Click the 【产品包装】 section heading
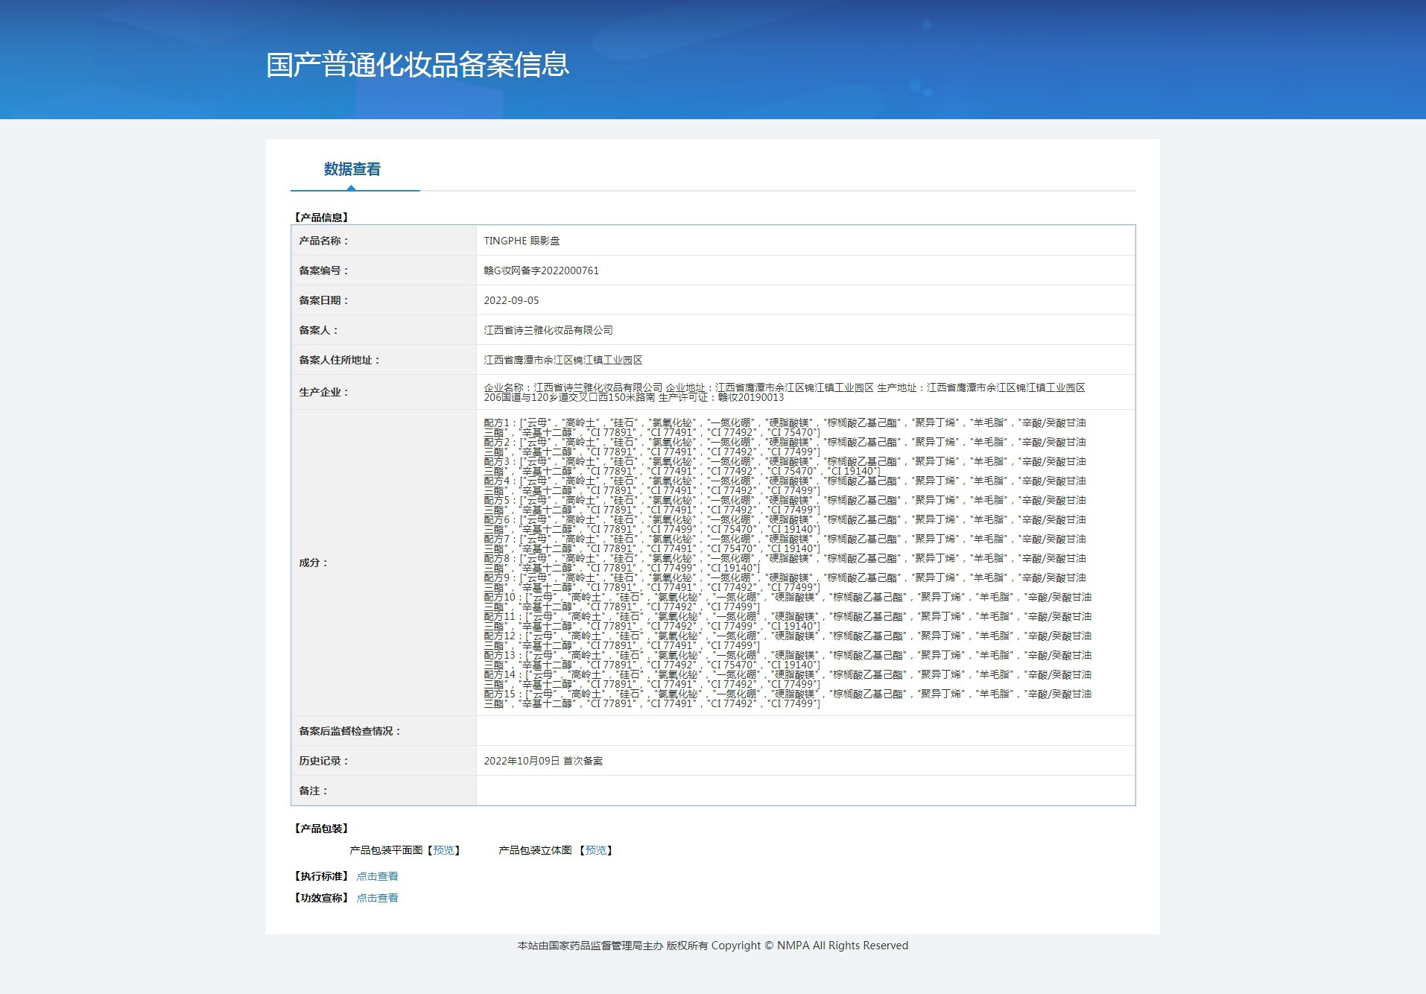Screen dimensions: 1426x994 (322, 829)
